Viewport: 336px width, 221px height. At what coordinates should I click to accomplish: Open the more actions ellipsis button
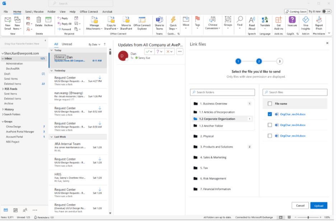tap(179, 52)
